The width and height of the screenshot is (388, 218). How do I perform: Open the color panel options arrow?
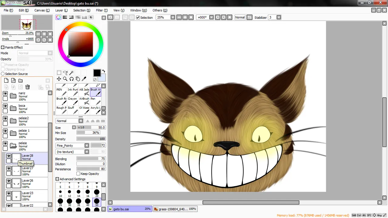(104, 18)
